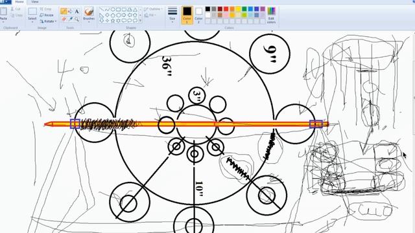The image size is (415, 233).
Task: Choose the Rectangle shape
Action: click(x=118, y=9)
